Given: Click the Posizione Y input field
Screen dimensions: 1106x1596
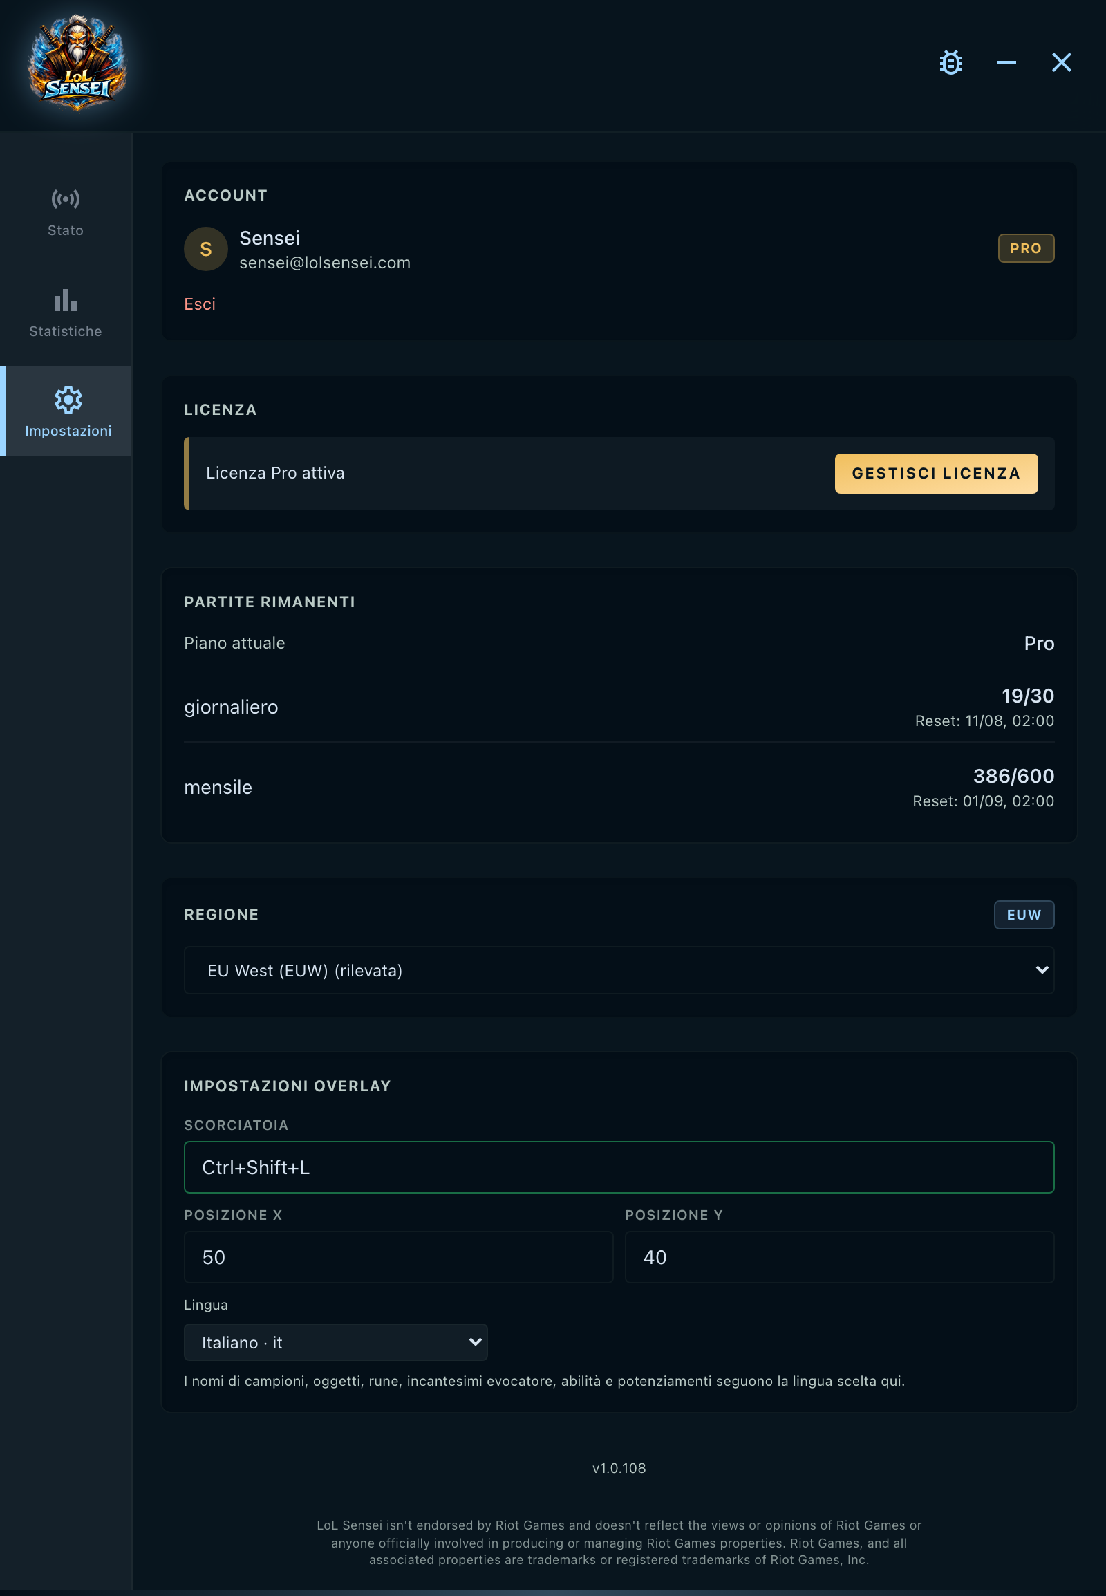Looking at the screenshot, I should click(x=839, y=1257).
